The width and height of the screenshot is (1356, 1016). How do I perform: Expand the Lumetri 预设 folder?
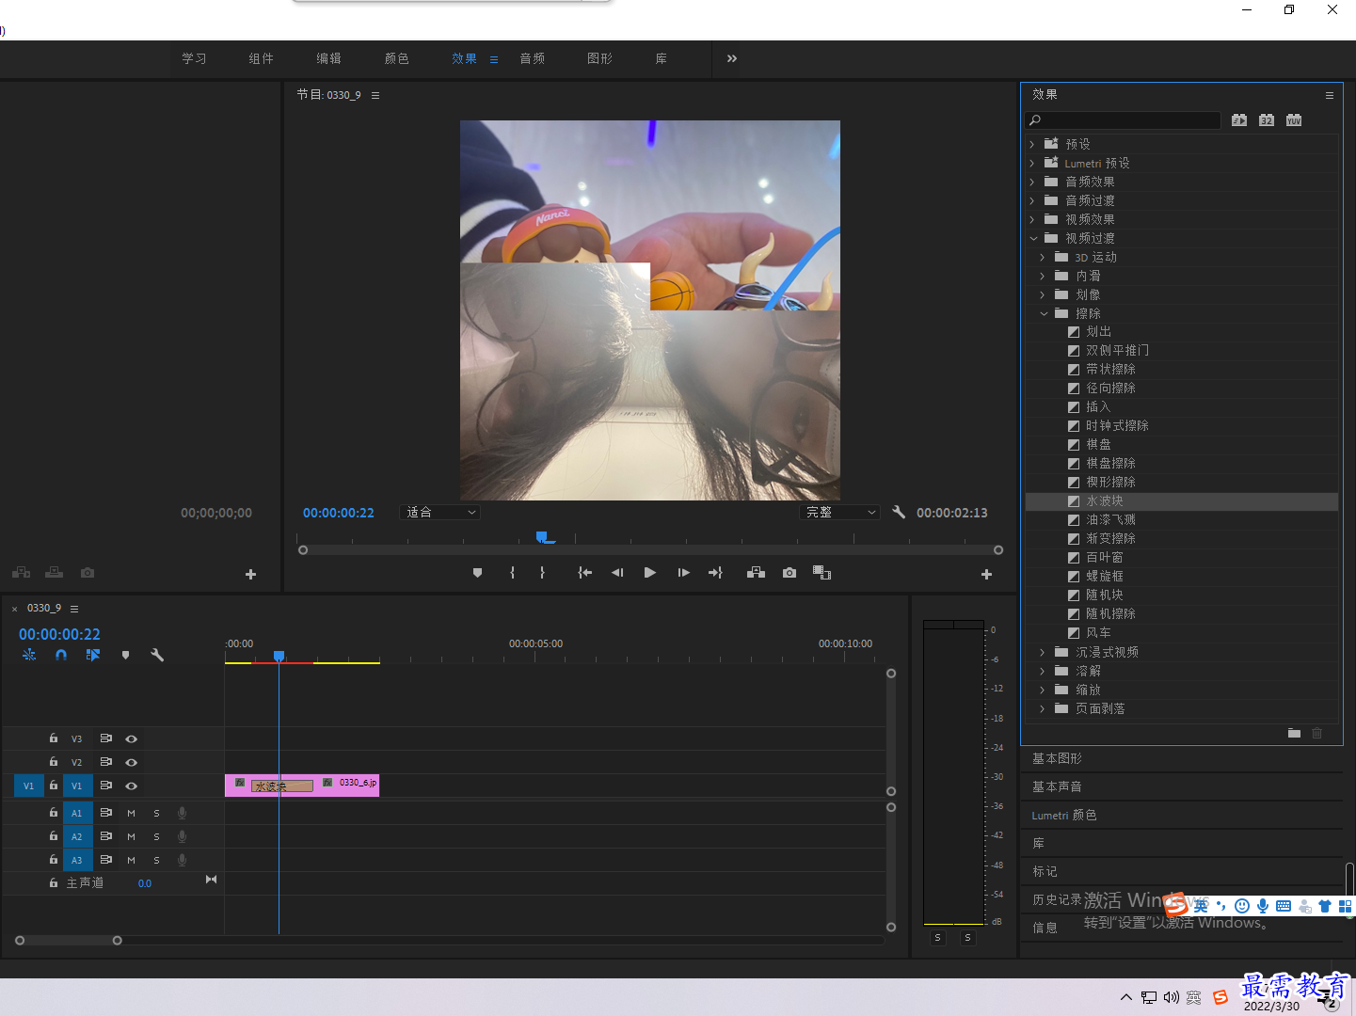[1032, 163]
